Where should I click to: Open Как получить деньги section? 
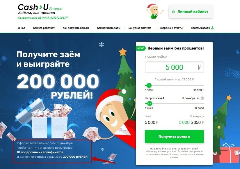coord(76,28)
